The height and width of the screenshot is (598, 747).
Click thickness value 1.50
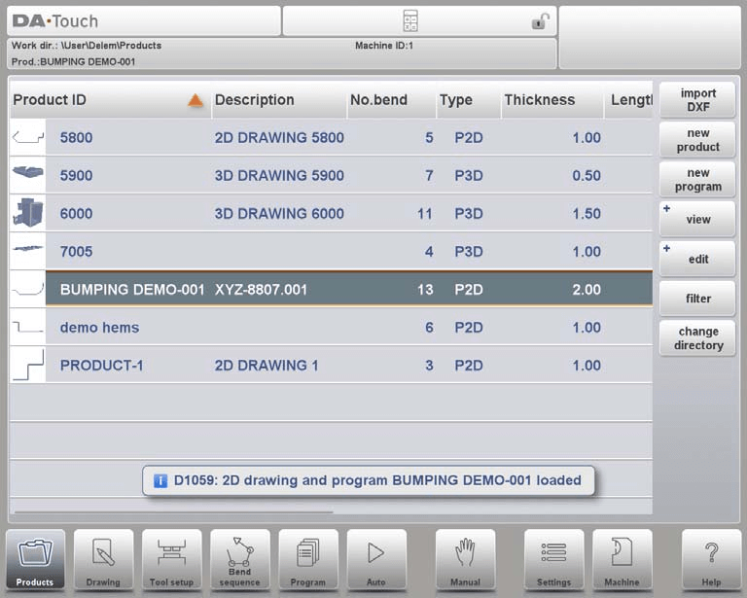[587, 213]
